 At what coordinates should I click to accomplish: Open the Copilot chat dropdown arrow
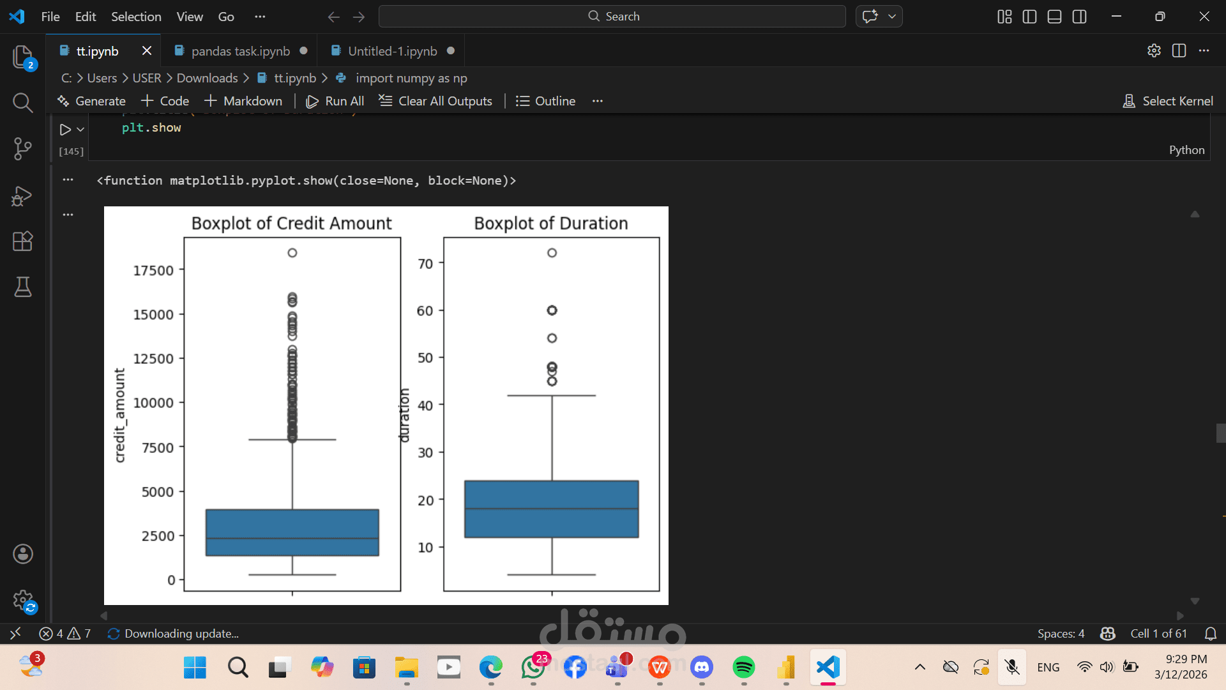click(892, 17)
